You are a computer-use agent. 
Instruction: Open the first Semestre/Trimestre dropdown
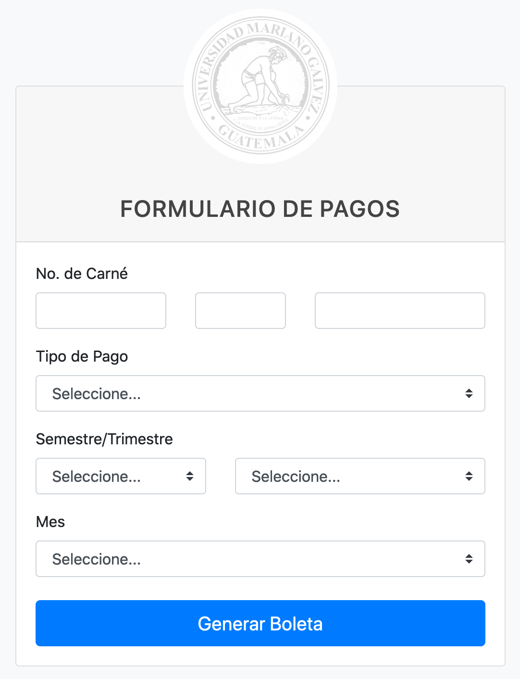121,476
